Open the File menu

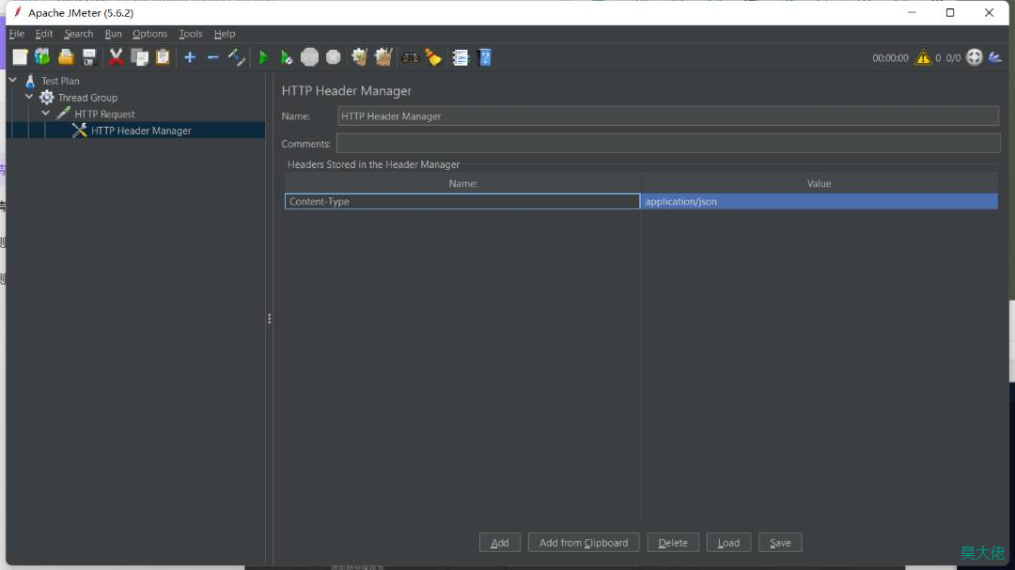[16, 34]
